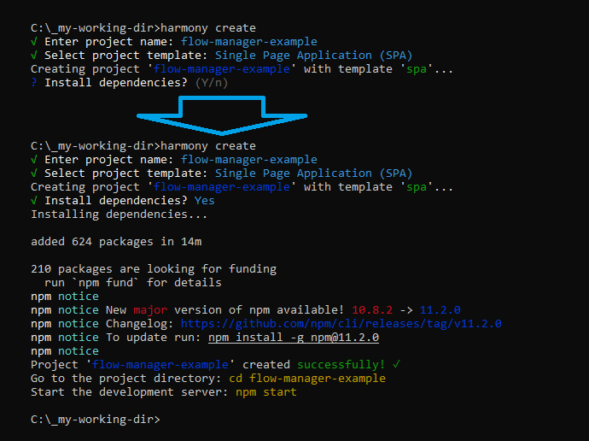589x441 pixels.
Task: Select the 'cd flow-manager-example' command text
Action: point(307,379)
